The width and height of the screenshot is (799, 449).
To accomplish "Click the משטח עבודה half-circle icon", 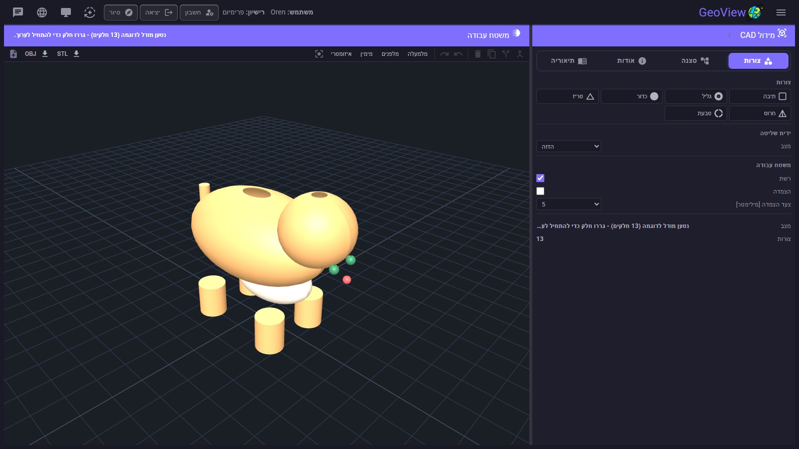I will (x=516, y=33).
